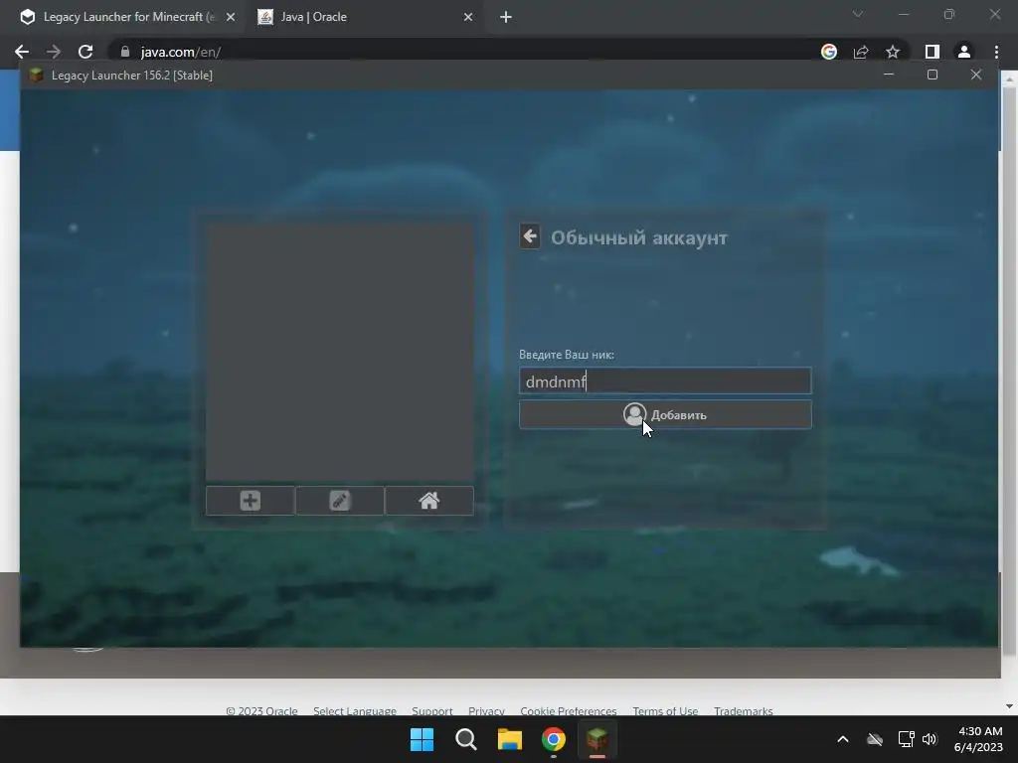
Task: Click the nickname input field with dmdnmf
Action: (x=665, y=381)
